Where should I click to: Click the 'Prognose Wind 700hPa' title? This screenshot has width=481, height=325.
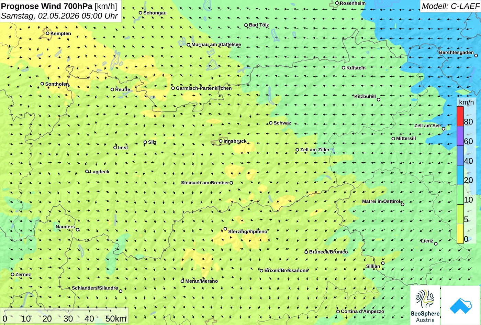pyautogui.click(x=47, y=6)
